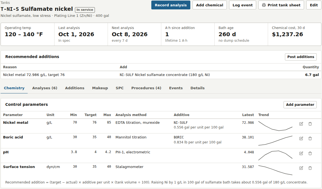Edit the Nickel metal parameter
Screen dimensions: 322x189
pyautogui.click(x=301, y=124)
